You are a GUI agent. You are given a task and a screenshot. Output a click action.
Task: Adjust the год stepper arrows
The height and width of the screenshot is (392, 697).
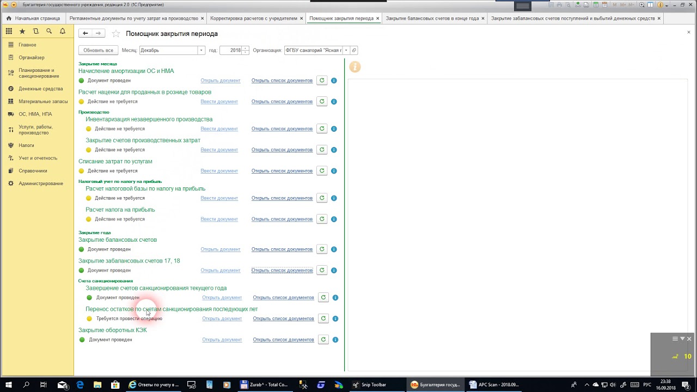click(x=246, y=50)
